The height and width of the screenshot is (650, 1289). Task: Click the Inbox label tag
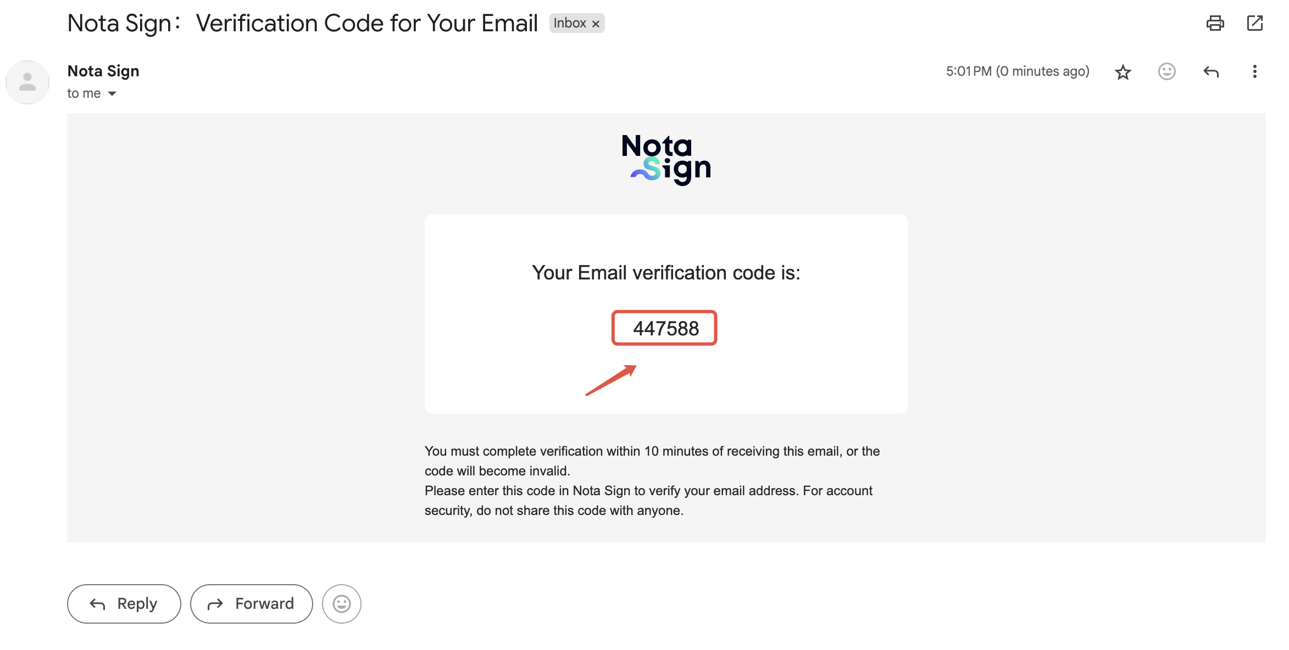[569, 23]
